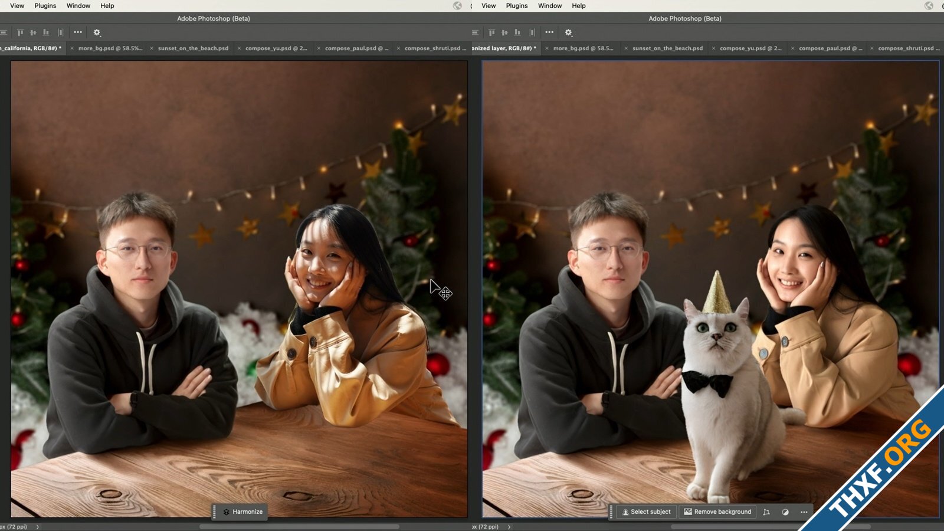
Task: Switch to compose_yu.psd tab in left window
Action: click(276, 48)
